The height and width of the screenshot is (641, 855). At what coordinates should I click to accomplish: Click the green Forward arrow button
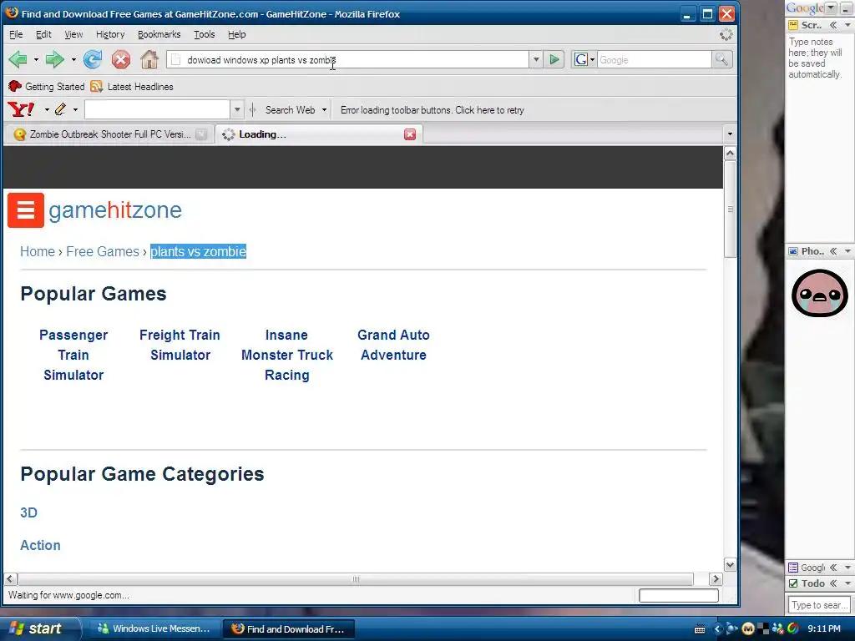point(54,59)
